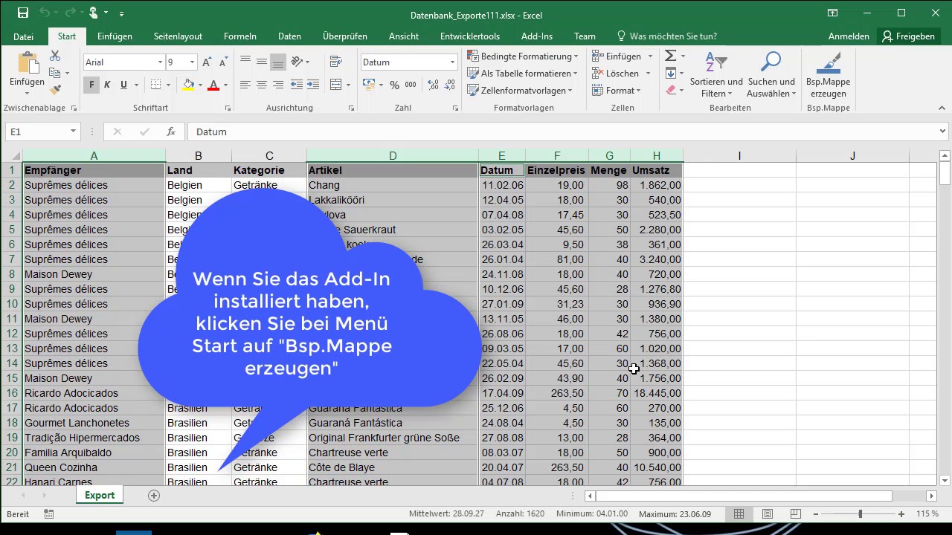Switch to Formeln tab
This screenshot has width=952, height=535.
point(240,36)
